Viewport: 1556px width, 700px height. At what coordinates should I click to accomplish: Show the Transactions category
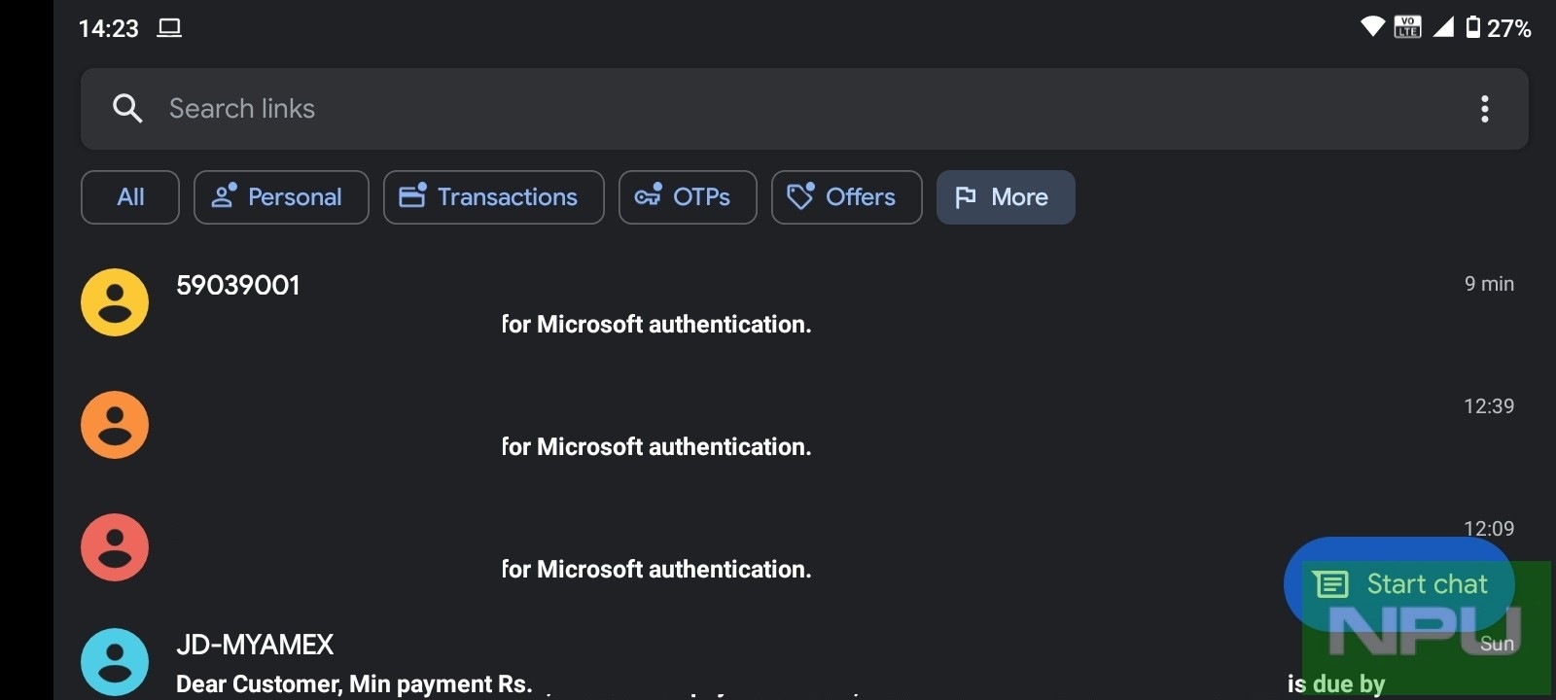pyautogui.click(x=494, y=197)
